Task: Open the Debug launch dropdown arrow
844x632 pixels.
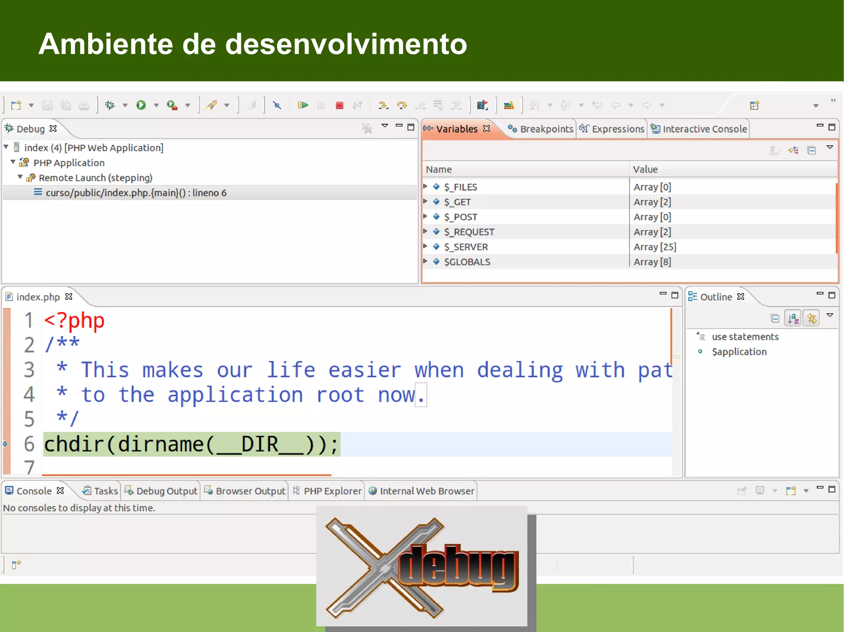Action: click(125, 105)
